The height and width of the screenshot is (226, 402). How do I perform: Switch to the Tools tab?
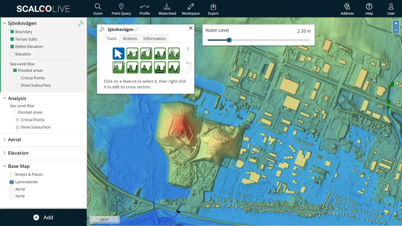pyautogui.click(x=111, y=38)
